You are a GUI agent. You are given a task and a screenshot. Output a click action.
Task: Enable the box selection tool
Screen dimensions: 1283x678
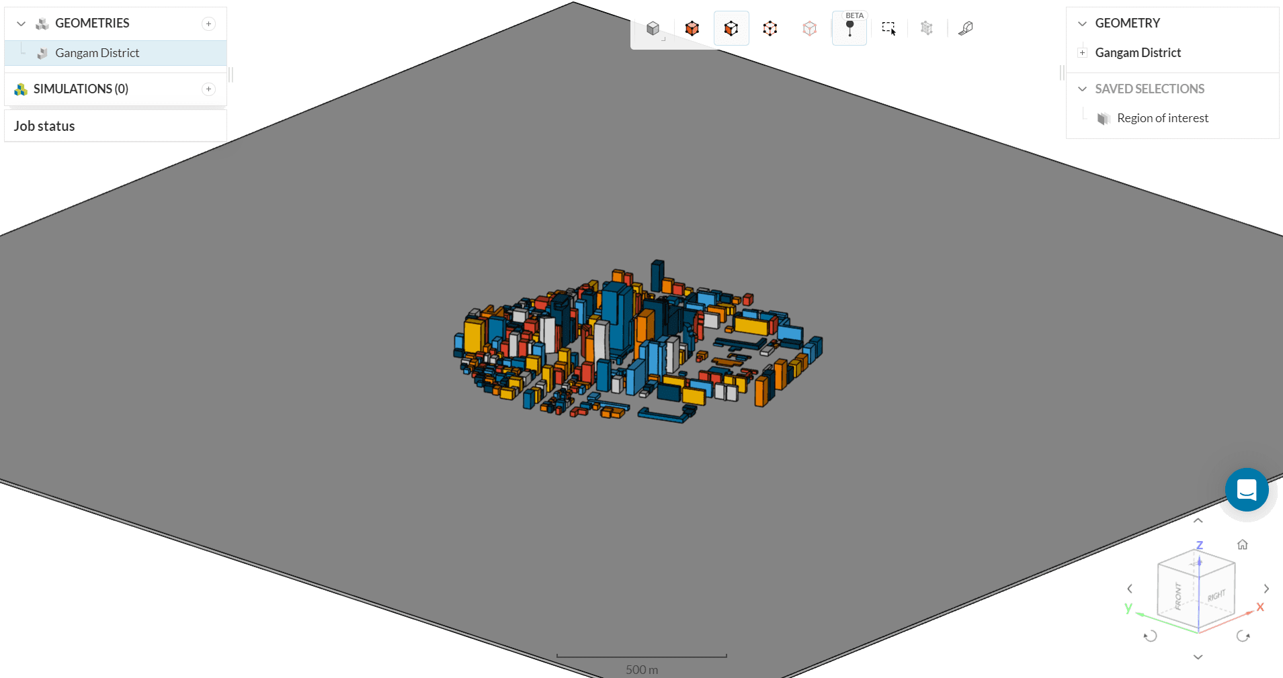[x=888, y=28]
